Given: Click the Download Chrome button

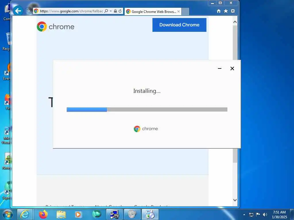Looking at the screenshot, I should 179,25.
